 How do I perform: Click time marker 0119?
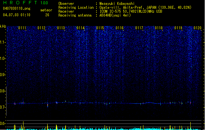pos(178,28)
